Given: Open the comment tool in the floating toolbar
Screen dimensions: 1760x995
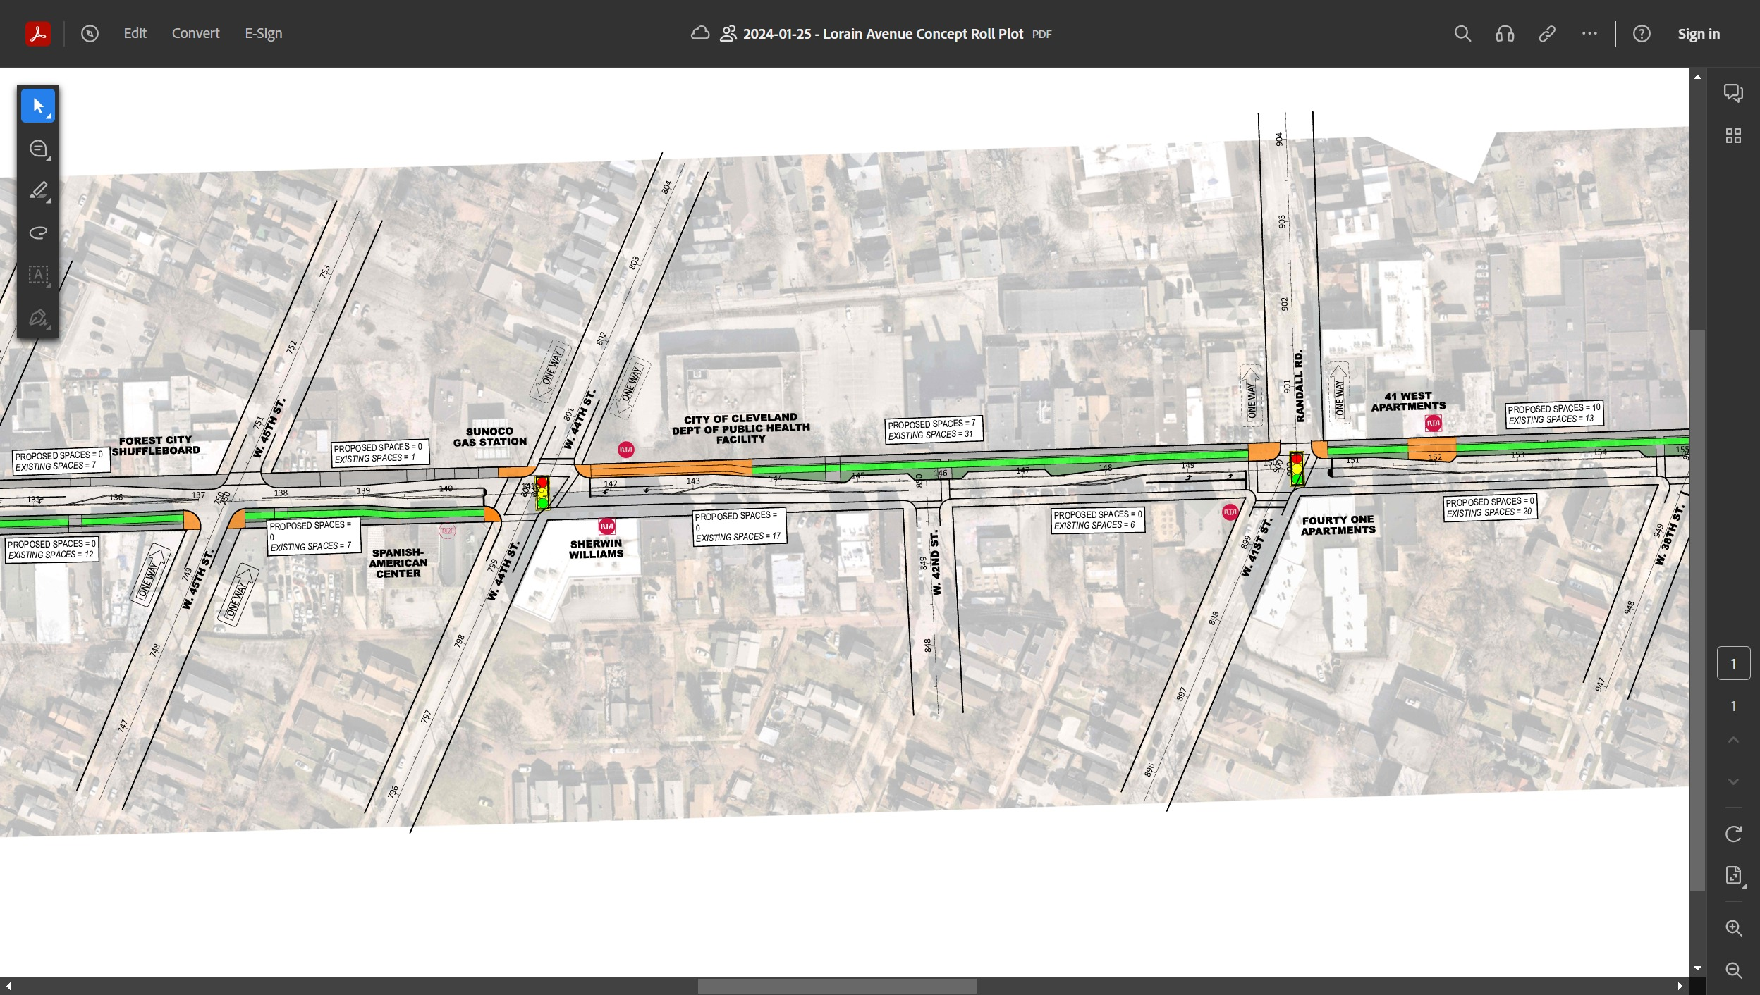Looking at the screenshot, I should pos(38,149).
